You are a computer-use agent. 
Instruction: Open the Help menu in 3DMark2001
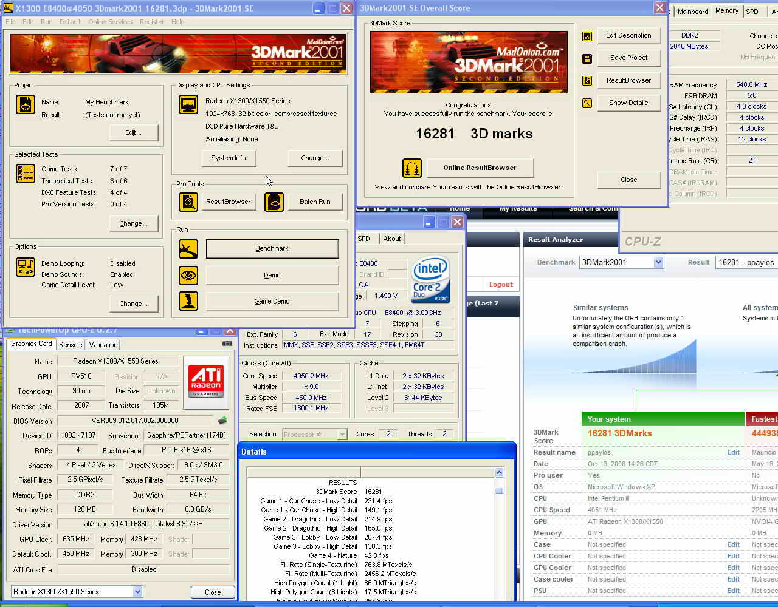[177, 22]
